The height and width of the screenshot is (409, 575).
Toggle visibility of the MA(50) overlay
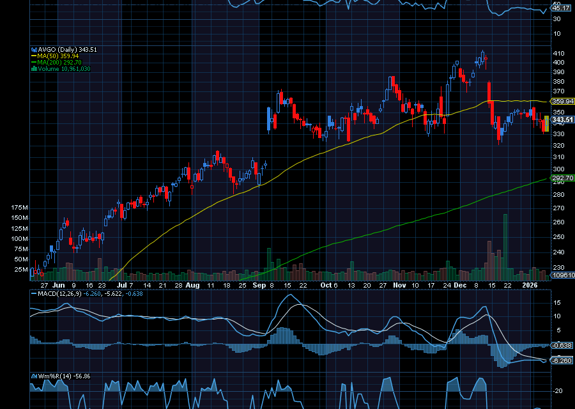[33, 56]
